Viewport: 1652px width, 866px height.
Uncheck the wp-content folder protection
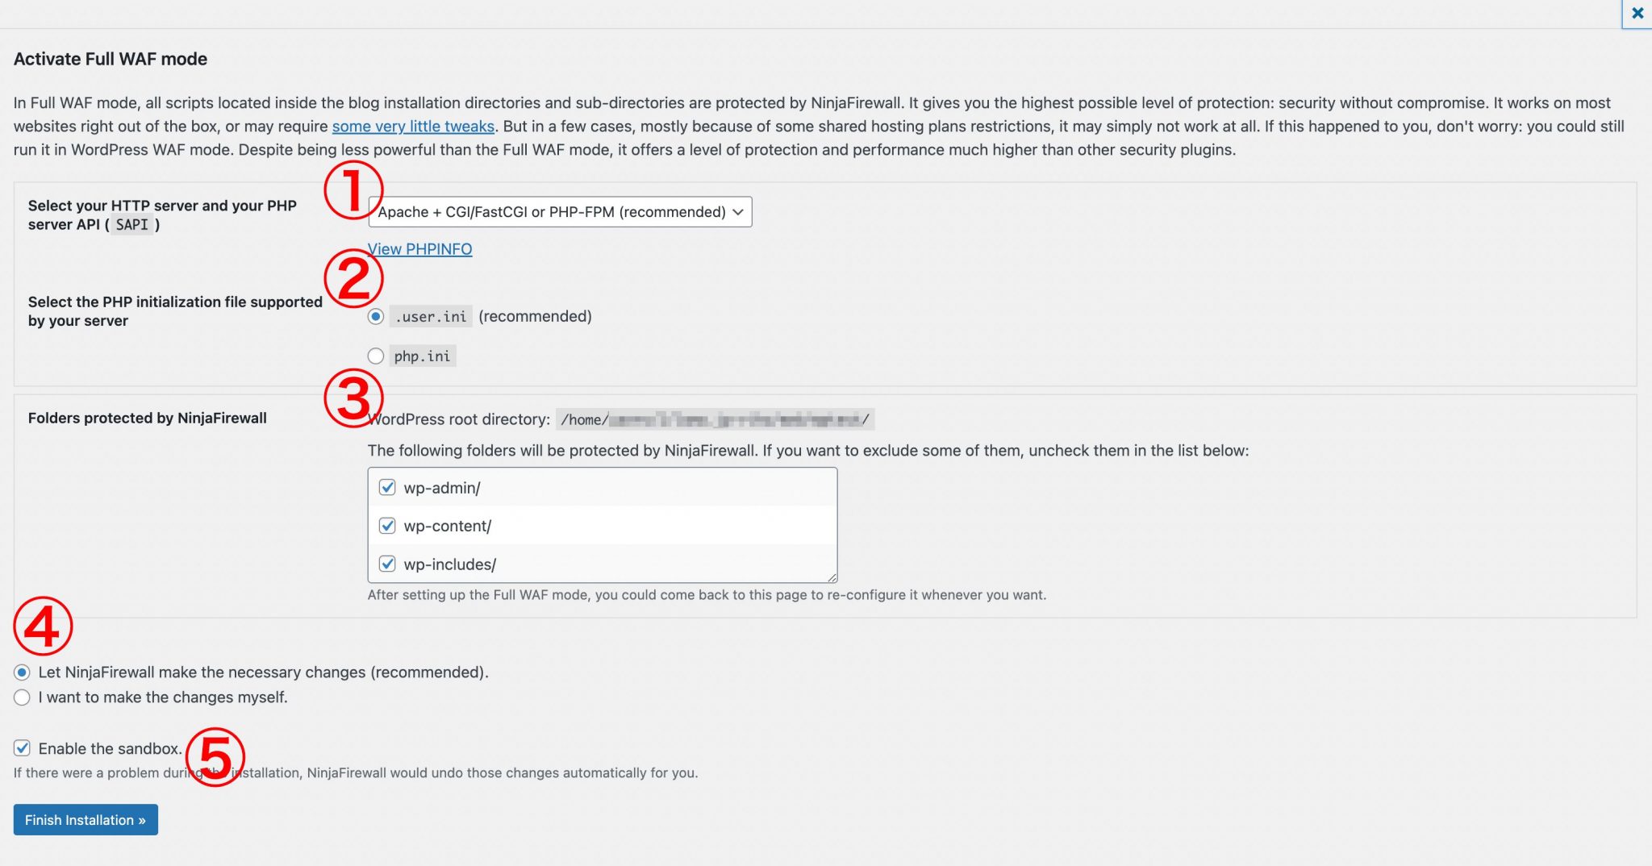pyautogui.click(x=387, y=525)
